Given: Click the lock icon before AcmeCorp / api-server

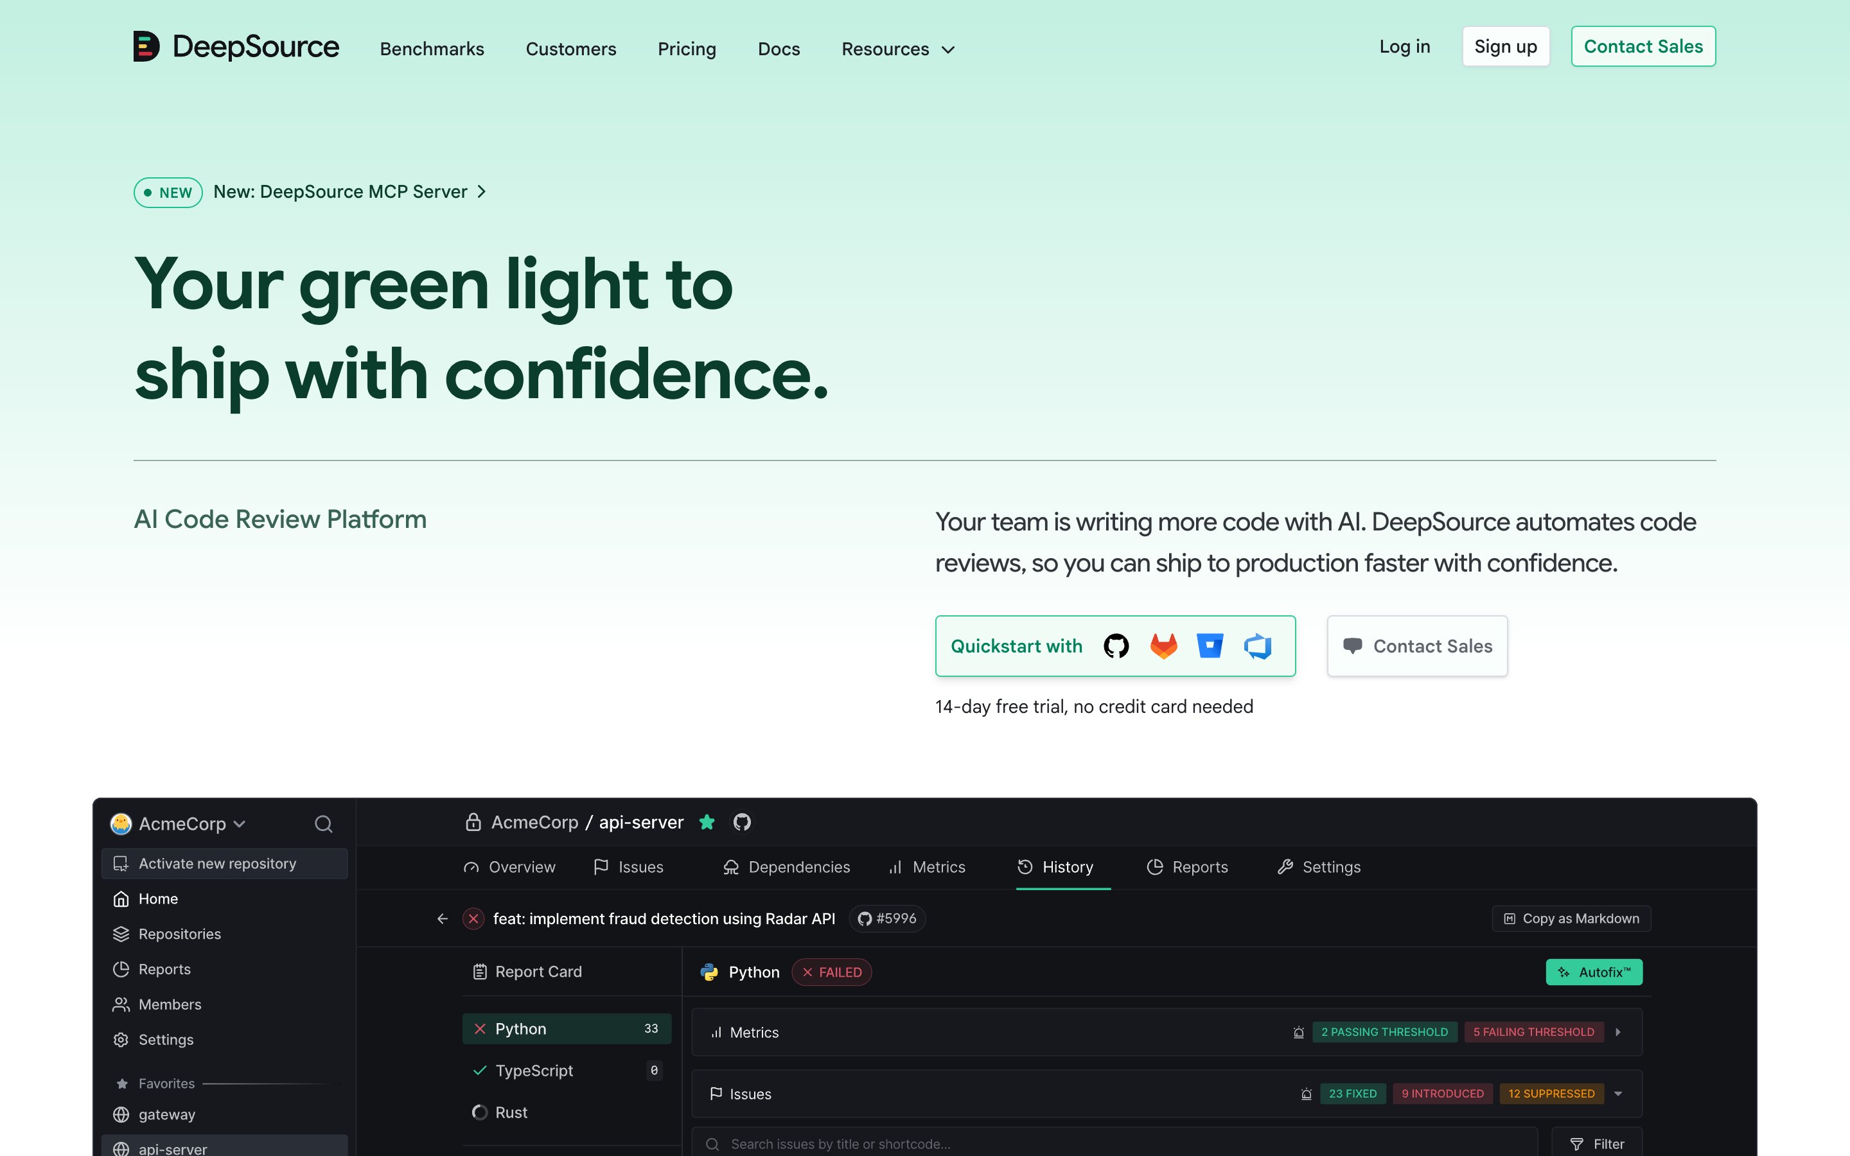Looking at the screenshot, I should pyautogui.click(x=473, y=822).
